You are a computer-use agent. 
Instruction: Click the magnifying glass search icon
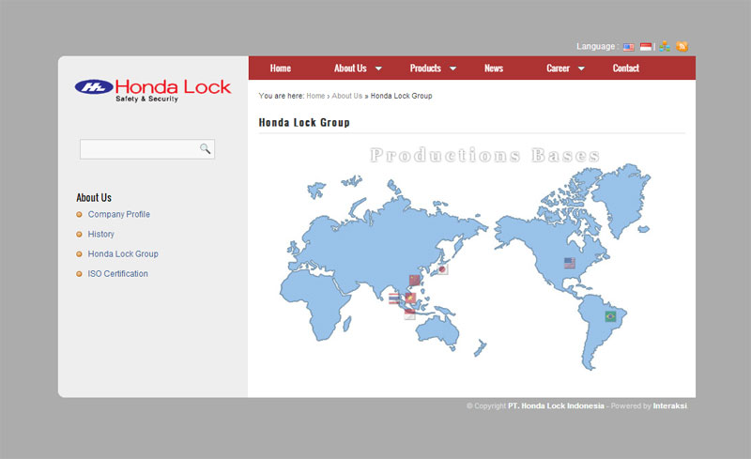[205, 149]
